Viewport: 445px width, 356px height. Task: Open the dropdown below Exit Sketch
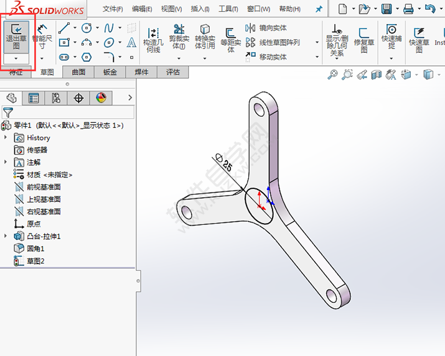pyautogui.click(x=16, y=58)
